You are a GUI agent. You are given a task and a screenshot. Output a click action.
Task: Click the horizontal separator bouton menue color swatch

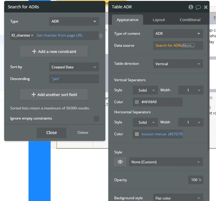137,134
